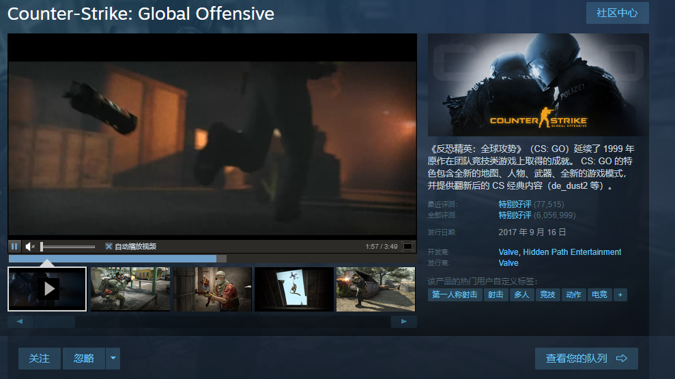Click the game title Counter-Strike: Global Offensive
The height and width of the screenshot is (379, 675).
141,14
